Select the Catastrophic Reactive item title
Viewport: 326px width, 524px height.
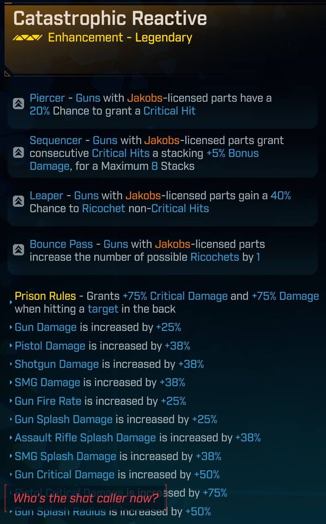pos(110,19)
